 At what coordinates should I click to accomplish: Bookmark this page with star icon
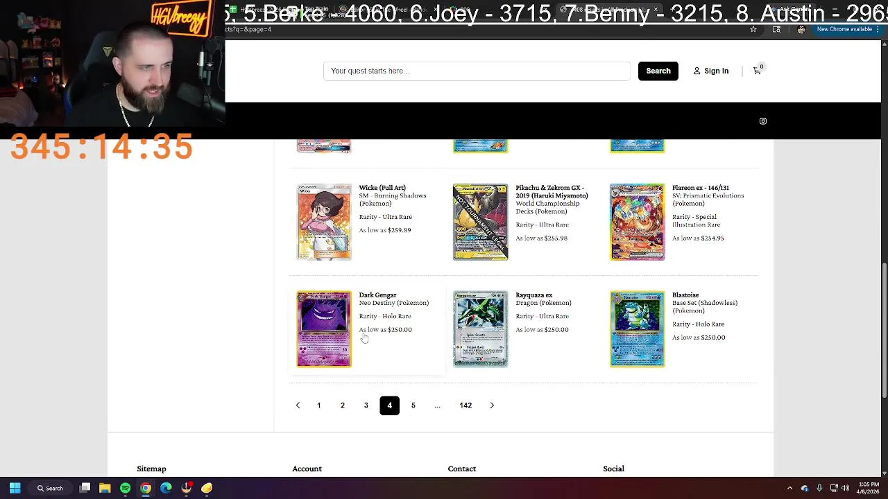coord(753,29)
